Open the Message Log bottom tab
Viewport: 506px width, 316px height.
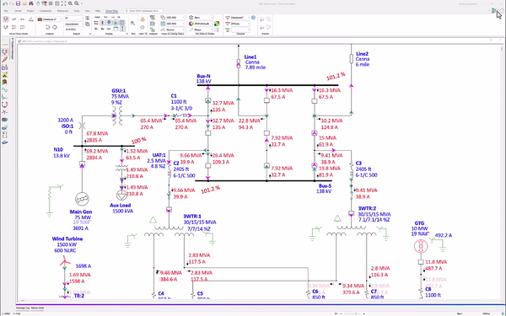(23, 308)
